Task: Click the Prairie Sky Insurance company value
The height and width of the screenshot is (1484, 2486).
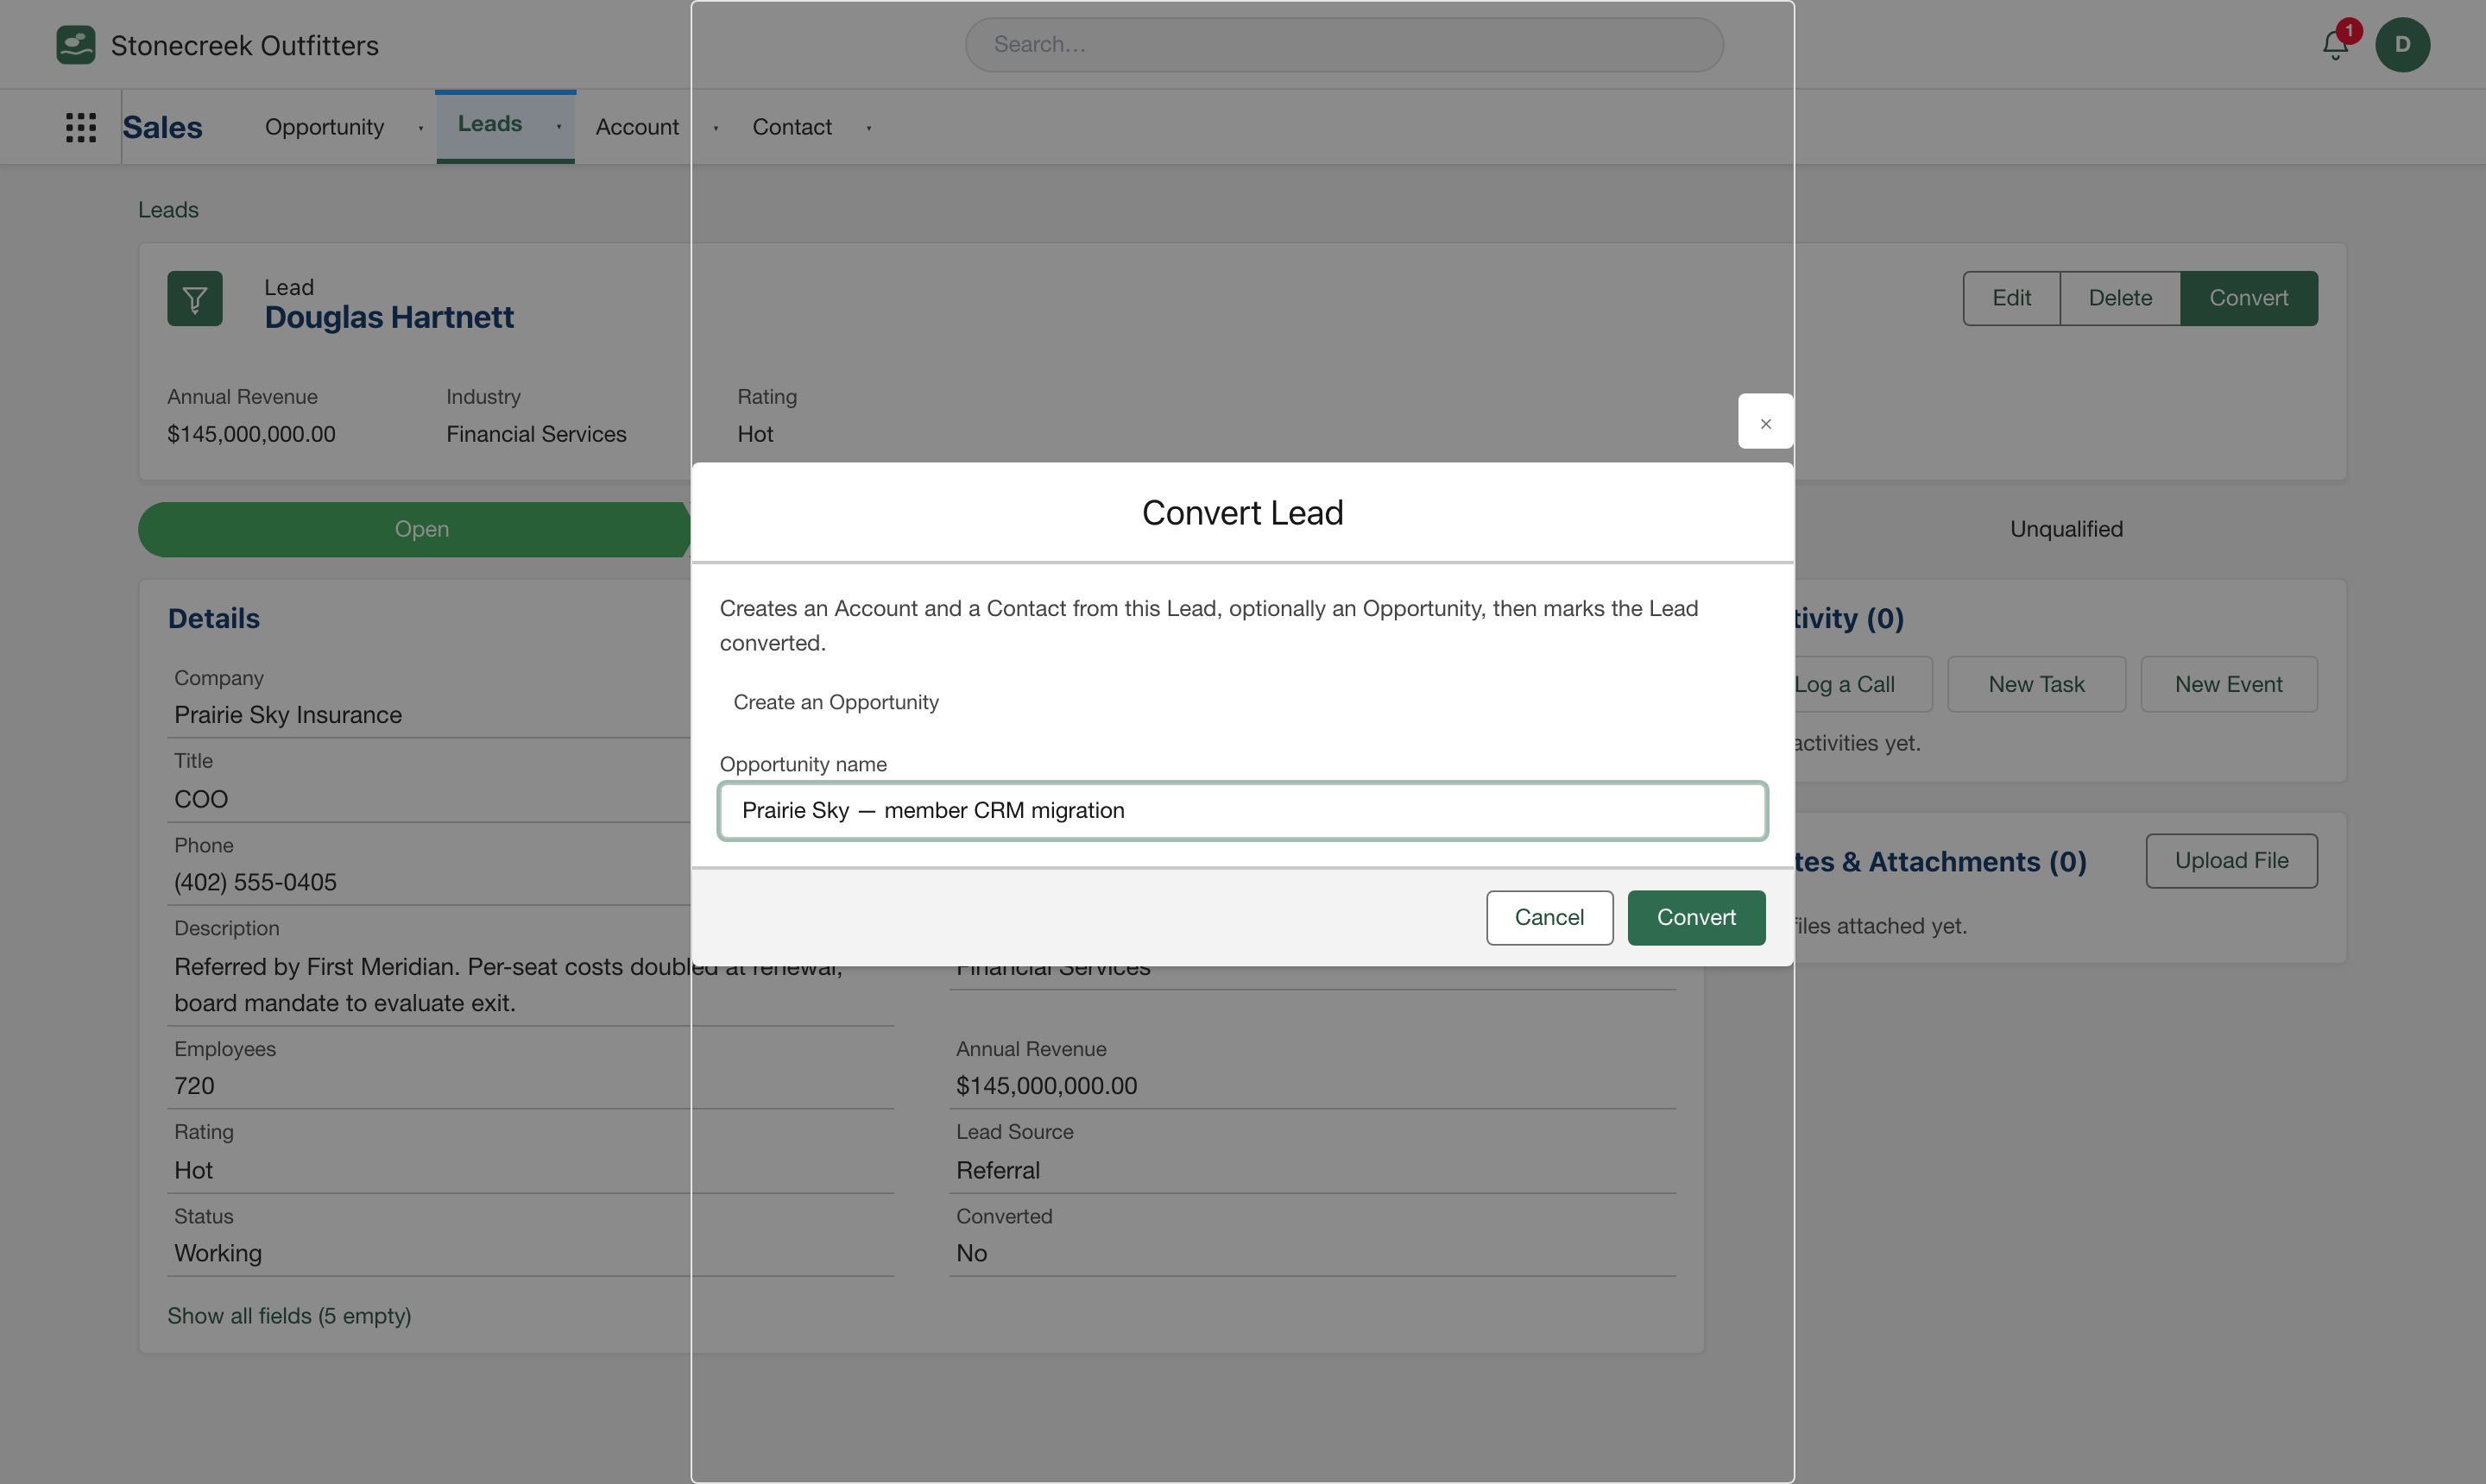Action: 288,715
